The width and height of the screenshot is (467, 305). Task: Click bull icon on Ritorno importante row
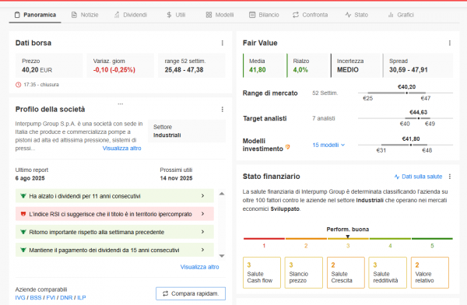click(x=23, y=232)
